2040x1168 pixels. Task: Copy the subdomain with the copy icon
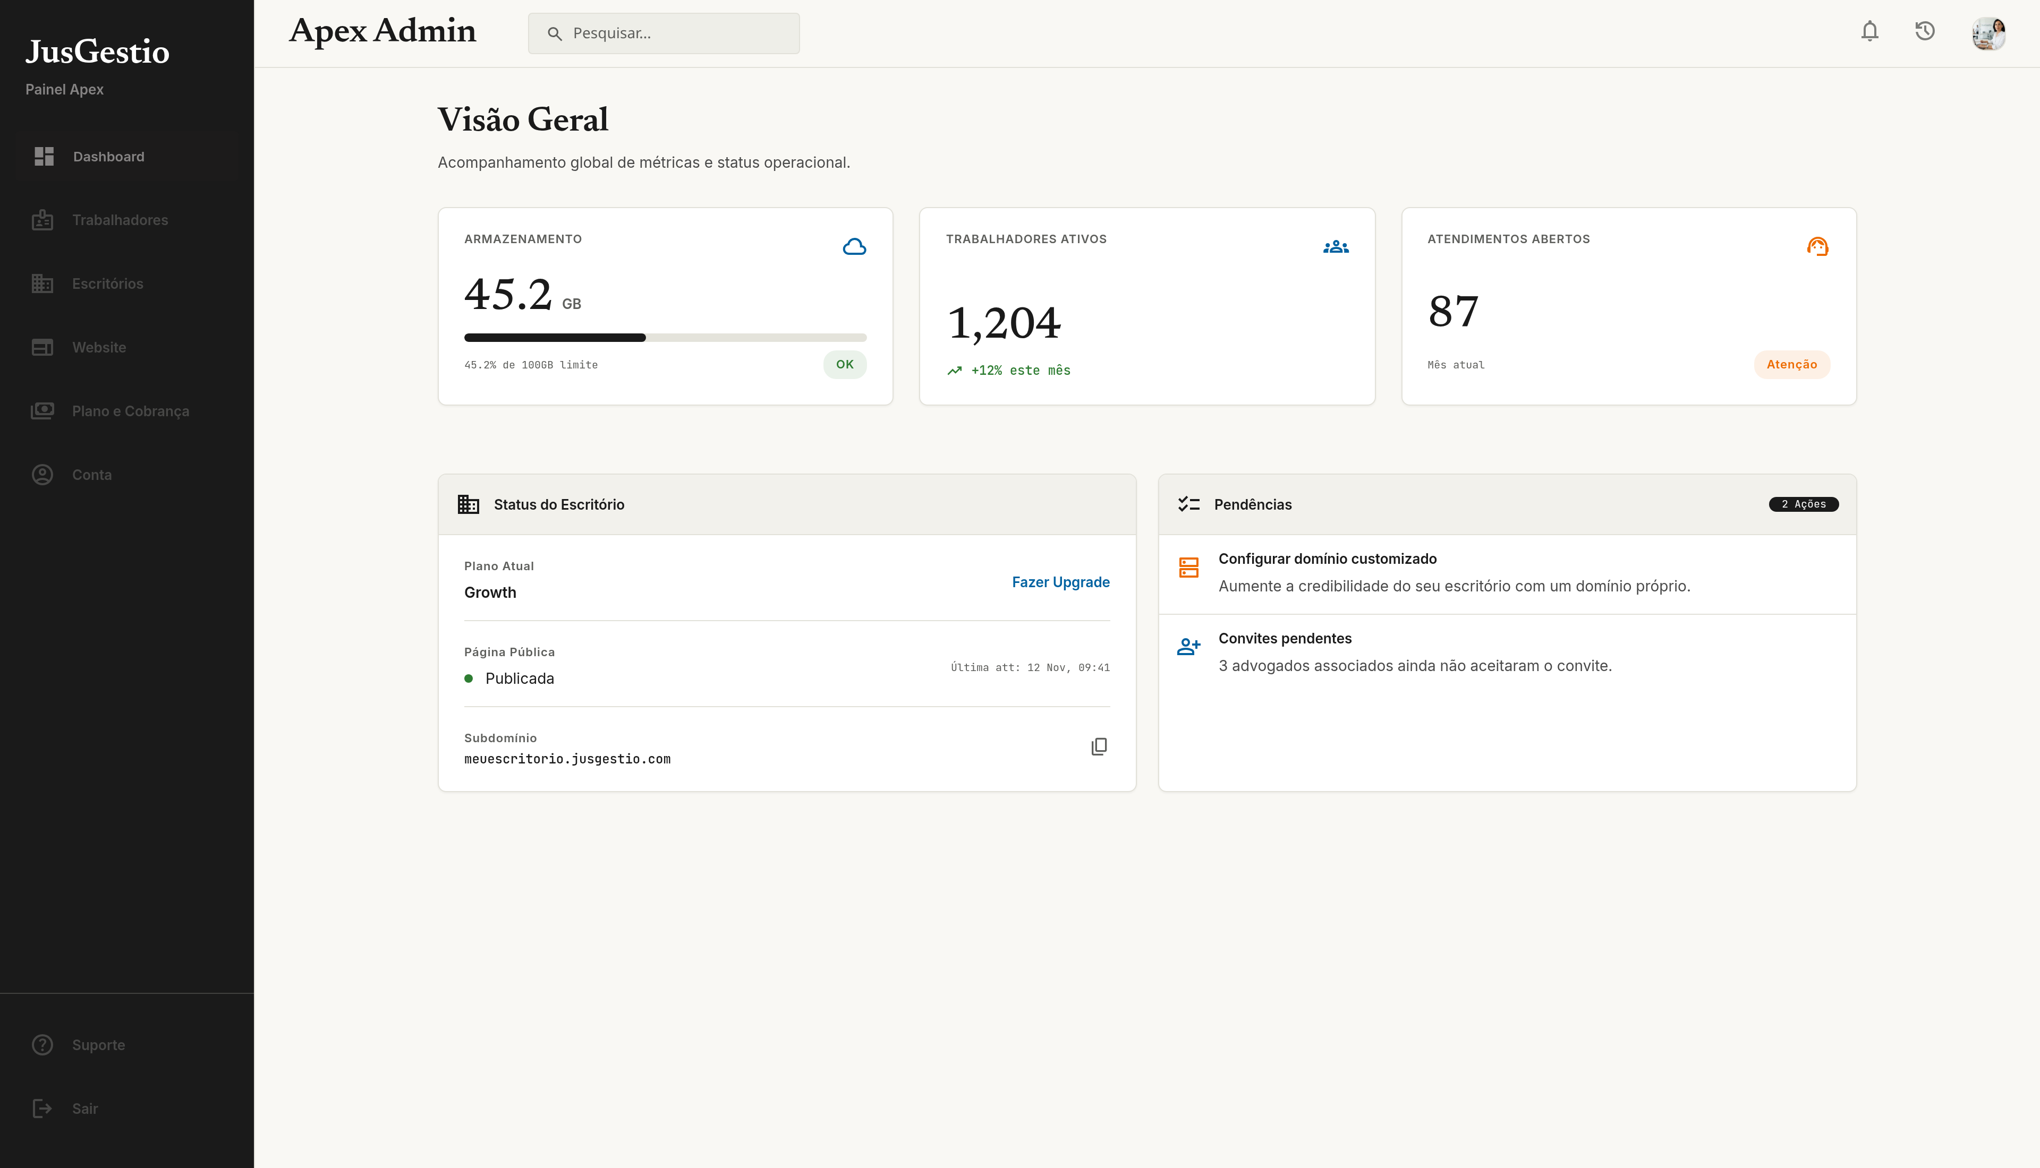tap(1099, 747)
